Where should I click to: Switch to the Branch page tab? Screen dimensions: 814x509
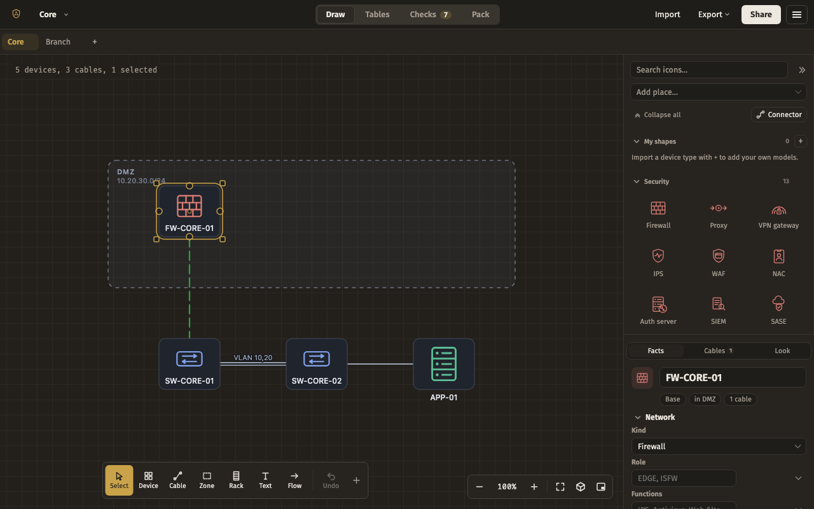click(x=58, y=42)
